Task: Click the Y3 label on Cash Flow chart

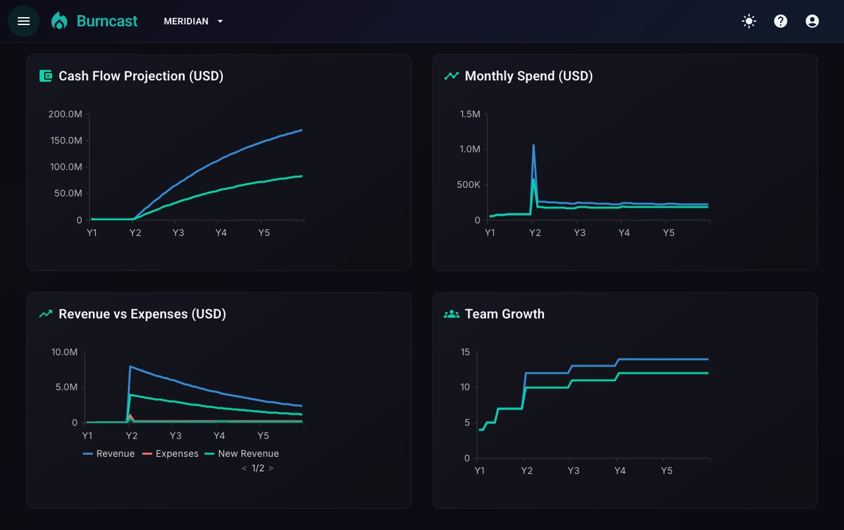Action: pos(178,233)
